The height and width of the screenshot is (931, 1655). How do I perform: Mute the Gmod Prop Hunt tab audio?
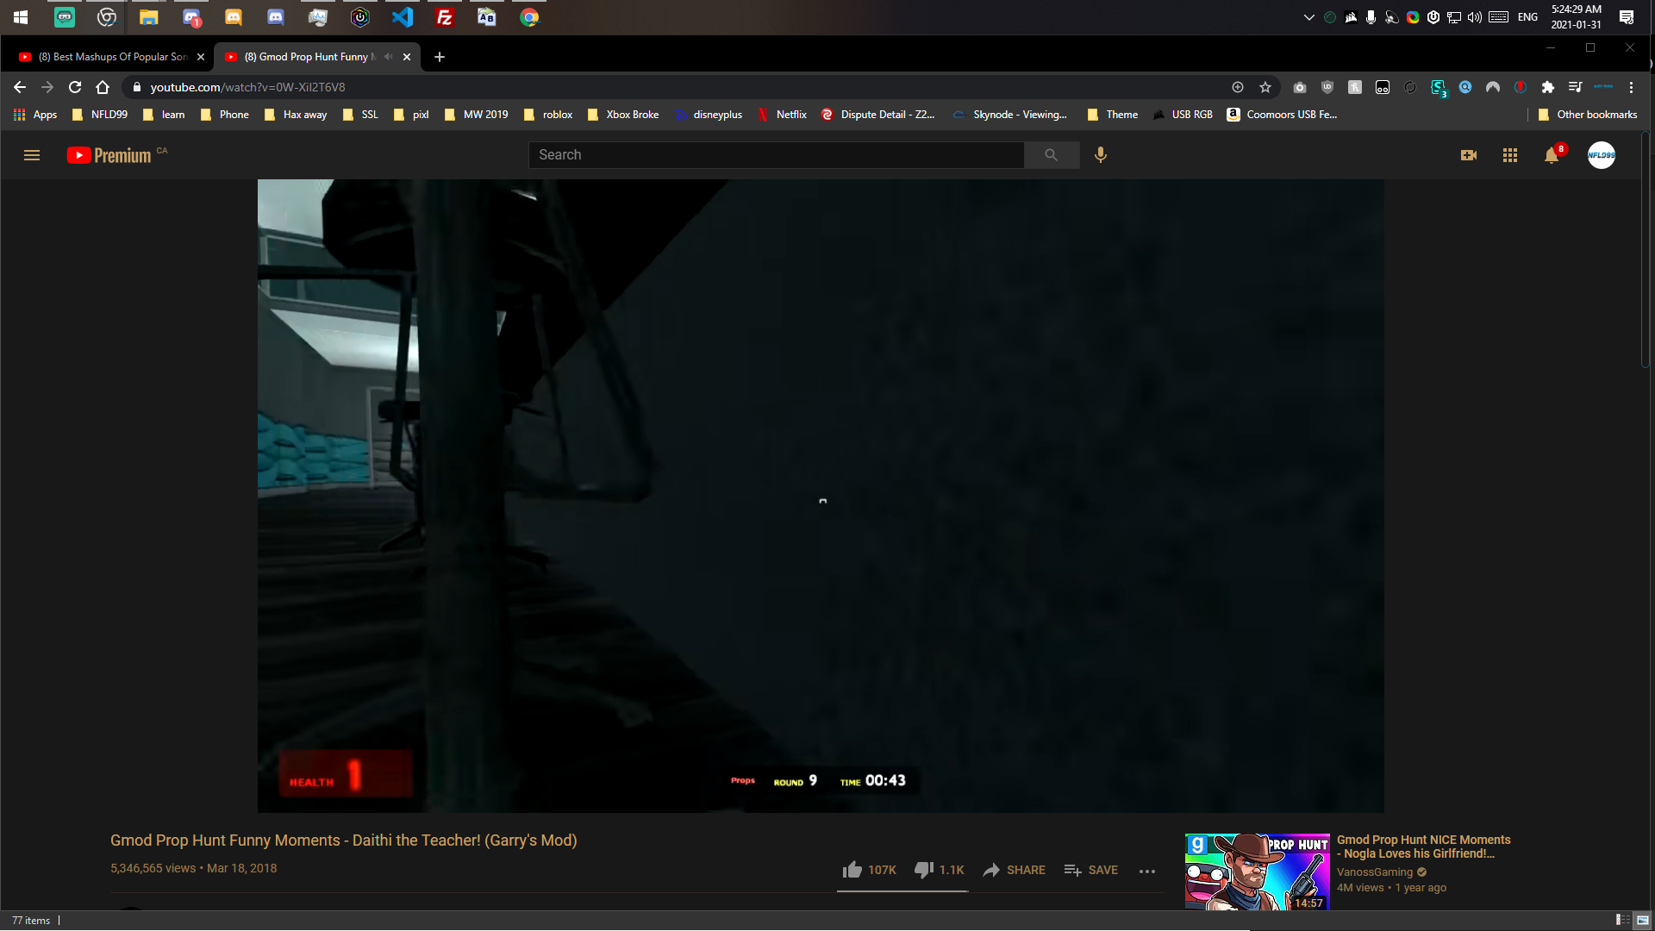click(389, 57)
